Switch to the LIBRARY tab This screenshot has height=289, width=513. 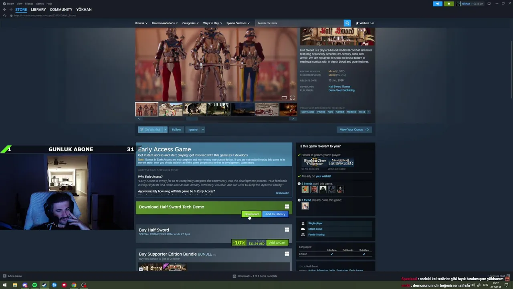pos(38,9)
